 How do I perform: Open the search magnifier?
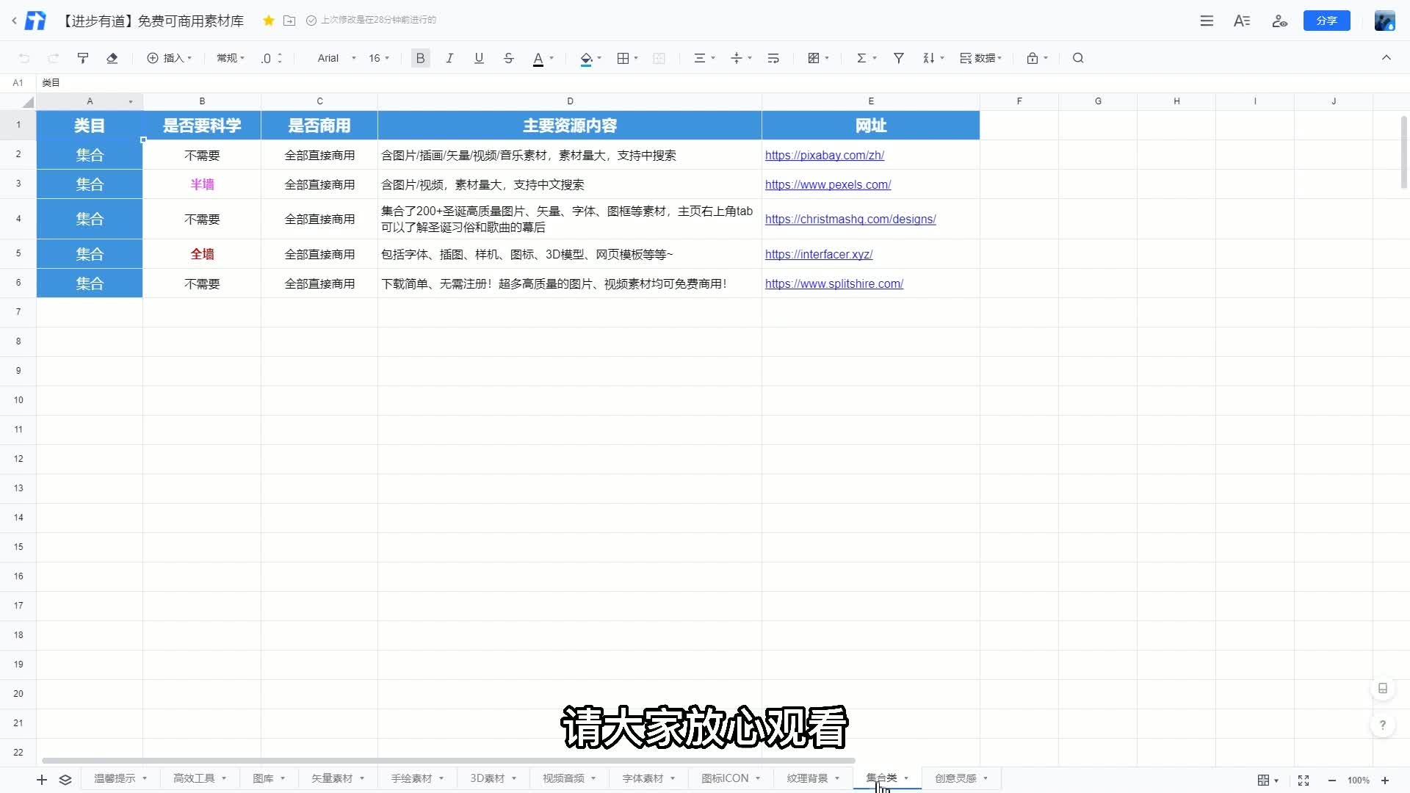pyautogui.click(x=1078, y=58)
